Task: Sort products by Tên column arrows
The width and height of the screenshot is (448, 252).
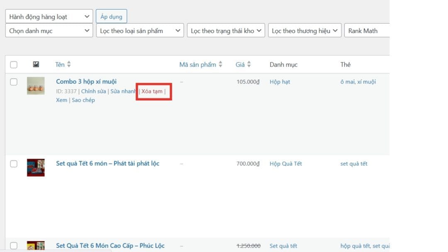Action: [x=69, y=64]
